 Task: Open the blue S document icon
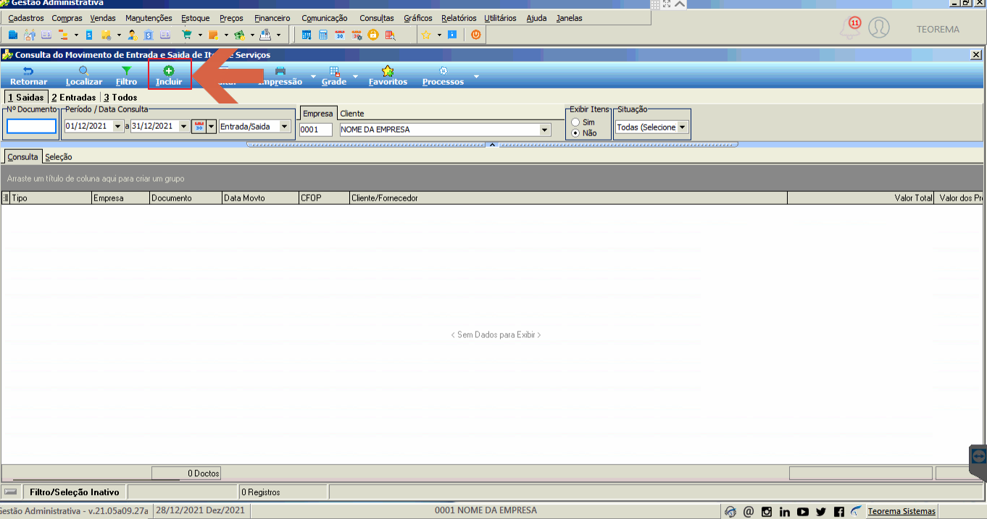pyautogui.click(x=89, y=34)
